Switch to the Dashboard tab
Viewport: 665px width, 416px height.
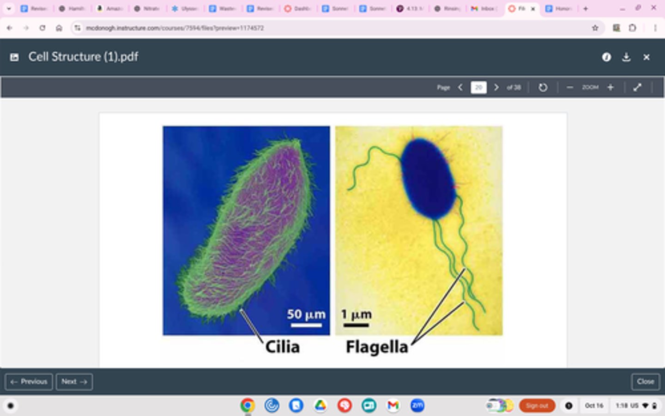click(297, 8)
